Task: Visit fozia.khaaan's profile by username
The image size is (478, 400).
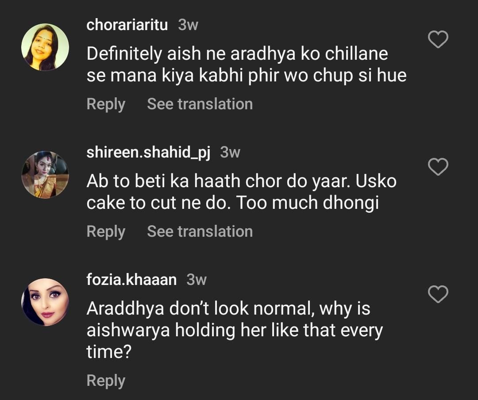Action: [x=131, y=280]
